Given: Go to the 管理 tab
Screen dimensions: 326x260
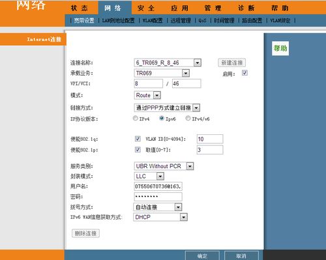Looking at the screenshot, I should point(213,8).
